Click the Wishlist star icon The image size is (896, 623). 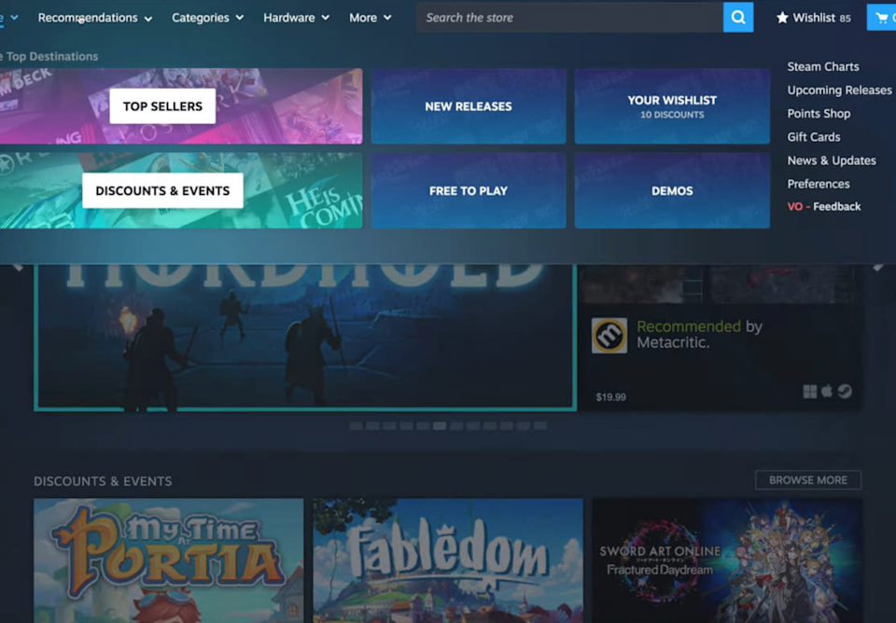782,16
